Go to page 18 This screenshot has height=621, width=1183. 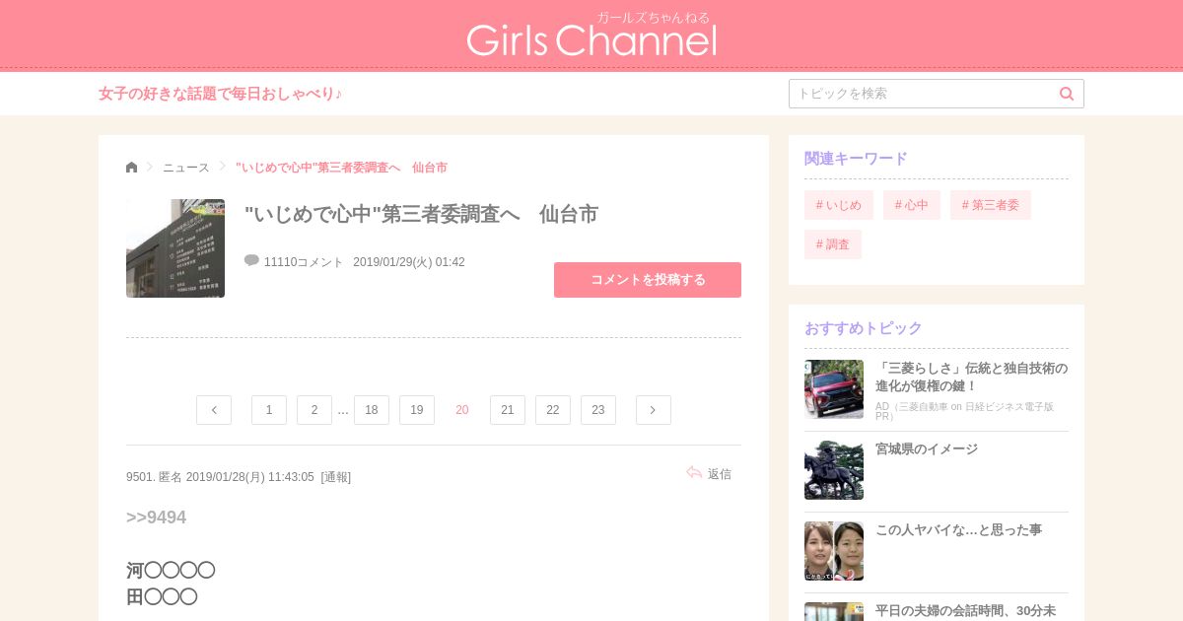[372, 410]
